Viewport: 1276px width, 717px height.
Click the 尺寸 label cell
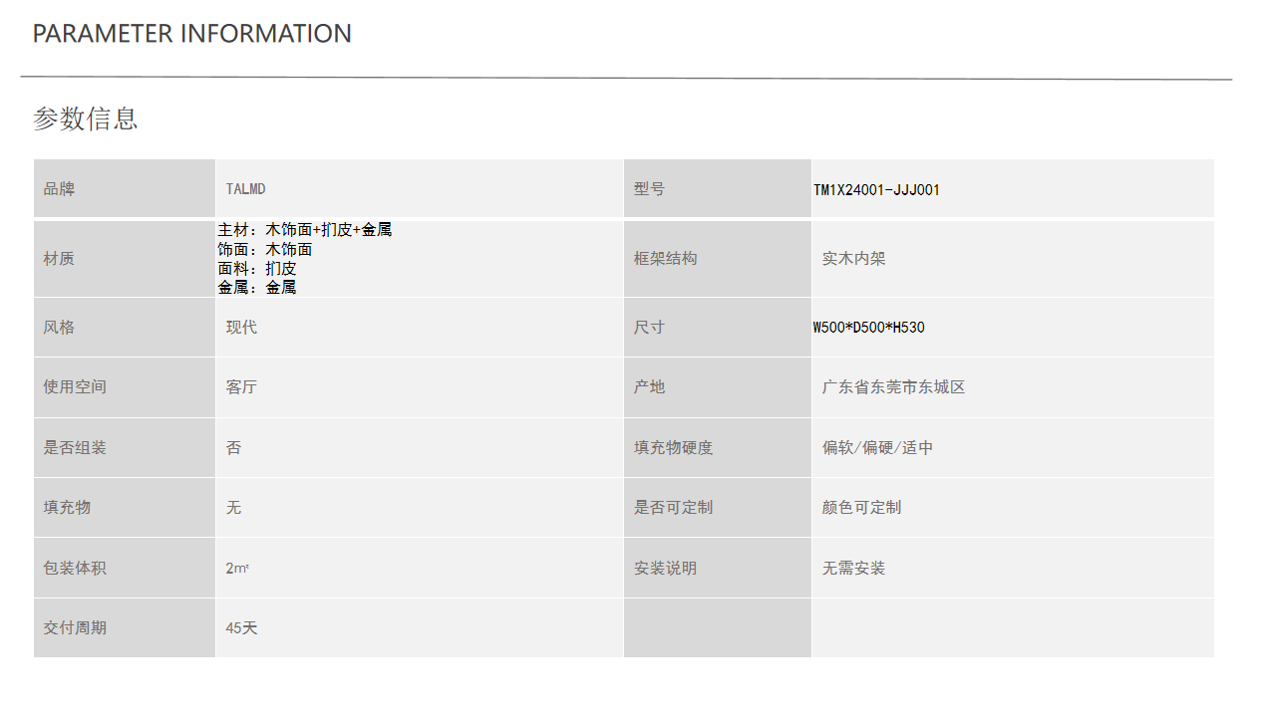(x=718, y=327)
